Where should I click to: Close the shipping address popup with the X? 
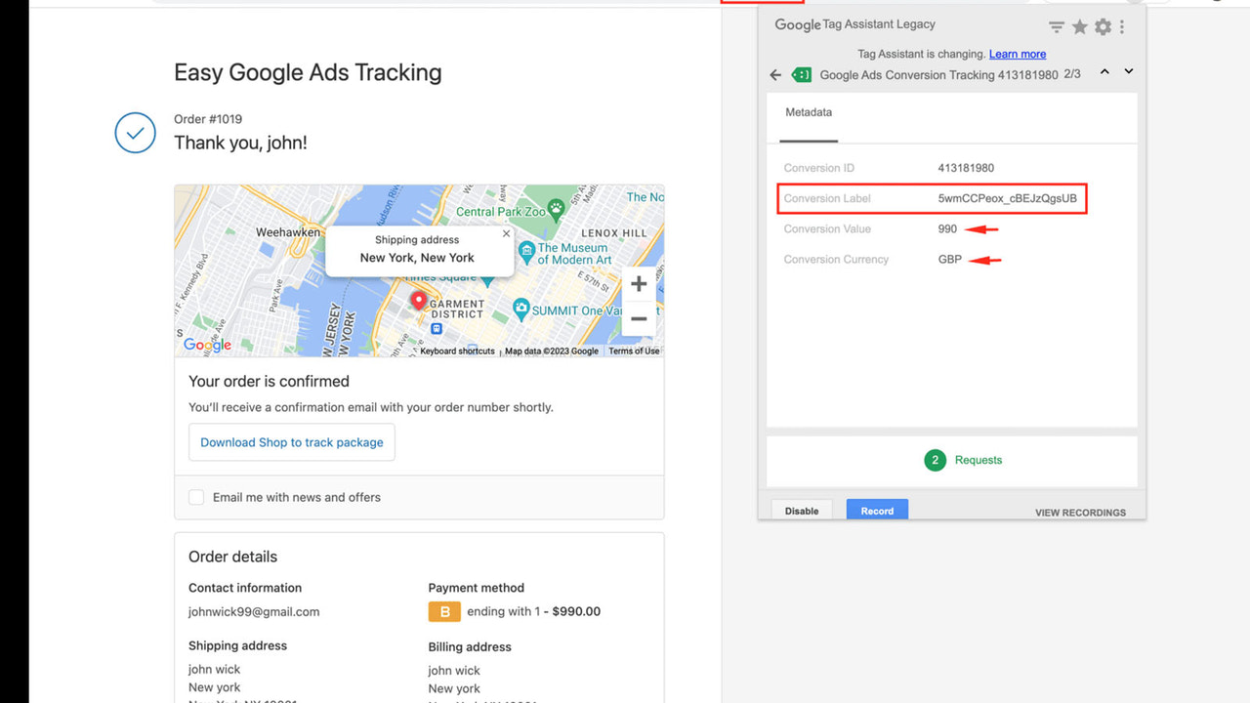(506, 233)
